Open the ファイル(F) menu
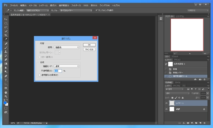 [x=14, y=5]
